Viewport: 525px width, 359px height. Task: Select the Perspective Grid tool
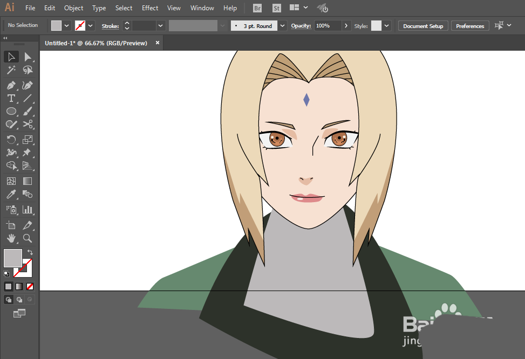click(28, 165)
